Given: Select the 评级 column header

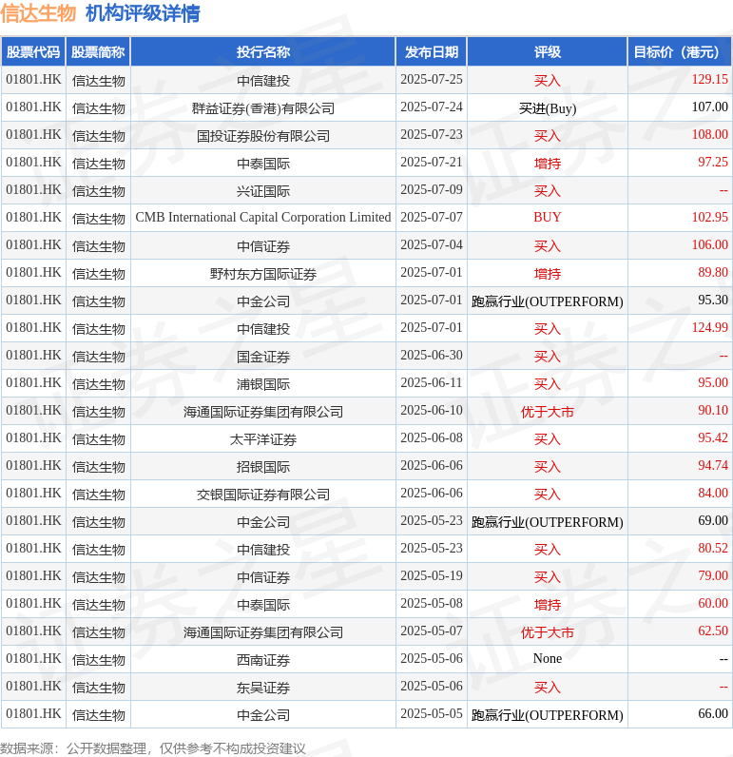Looking at the screenshot, I should 548,51.
